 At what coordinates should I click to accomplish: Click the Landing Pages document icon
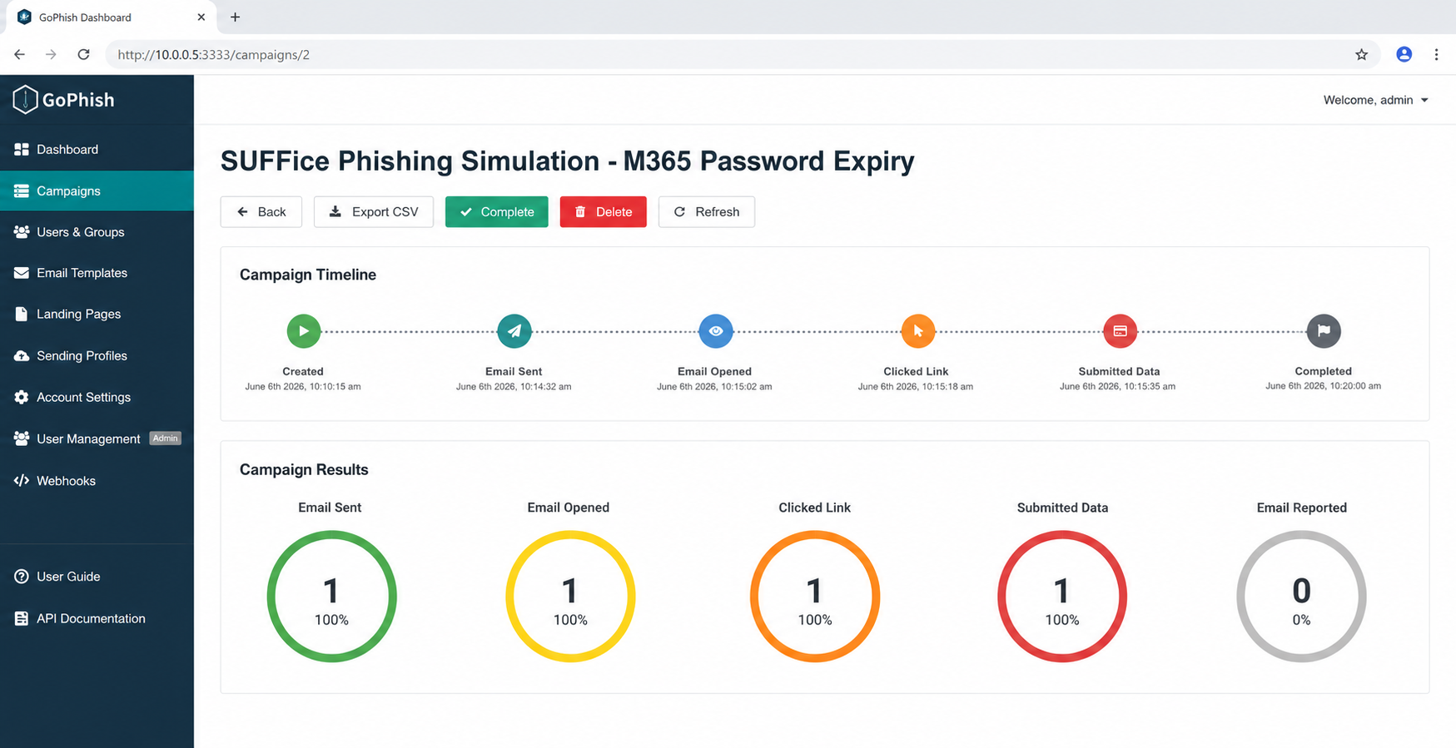coord(22,314)
